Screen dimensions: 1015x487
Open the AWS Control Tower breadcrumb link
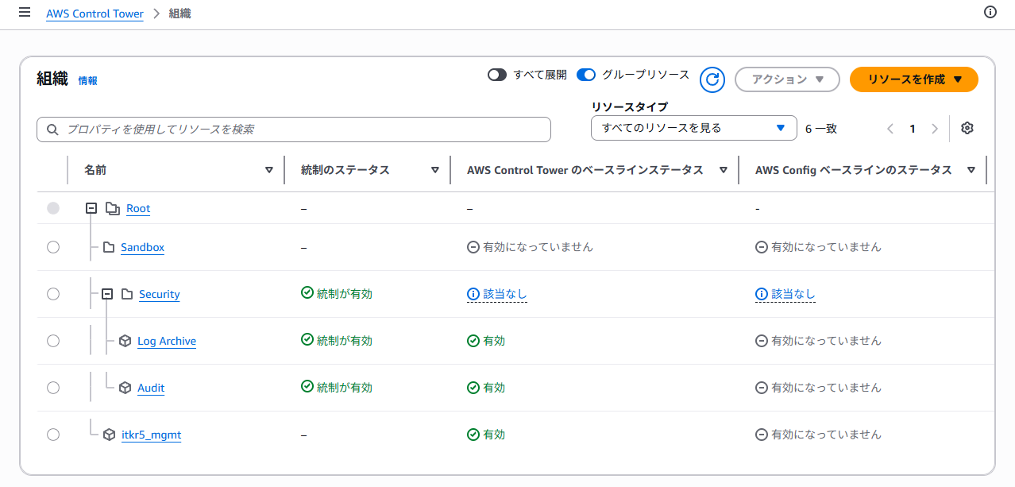pyautogui.click(x=95, y=14)
